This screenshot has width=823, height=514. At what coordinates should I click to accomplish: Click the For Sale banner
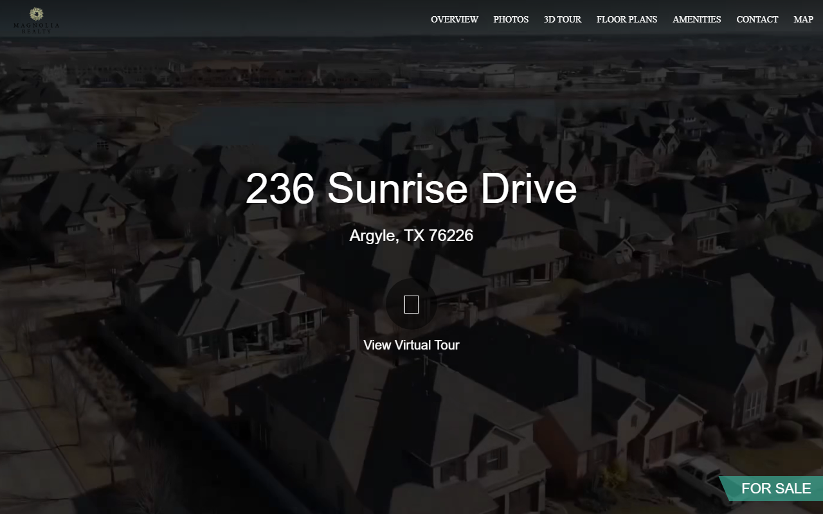coord(772,488)
